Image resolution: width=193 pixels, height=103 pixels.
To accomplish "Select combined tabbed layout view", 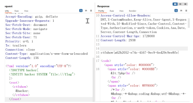I will (x=185, y=4).
